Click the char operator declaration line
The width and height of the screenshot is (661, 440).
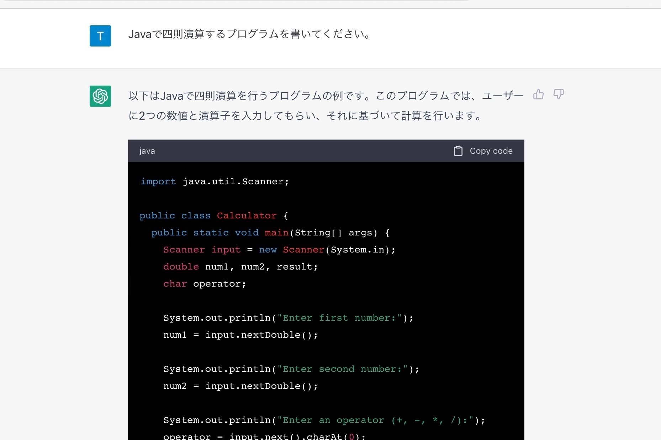[205, 284]
